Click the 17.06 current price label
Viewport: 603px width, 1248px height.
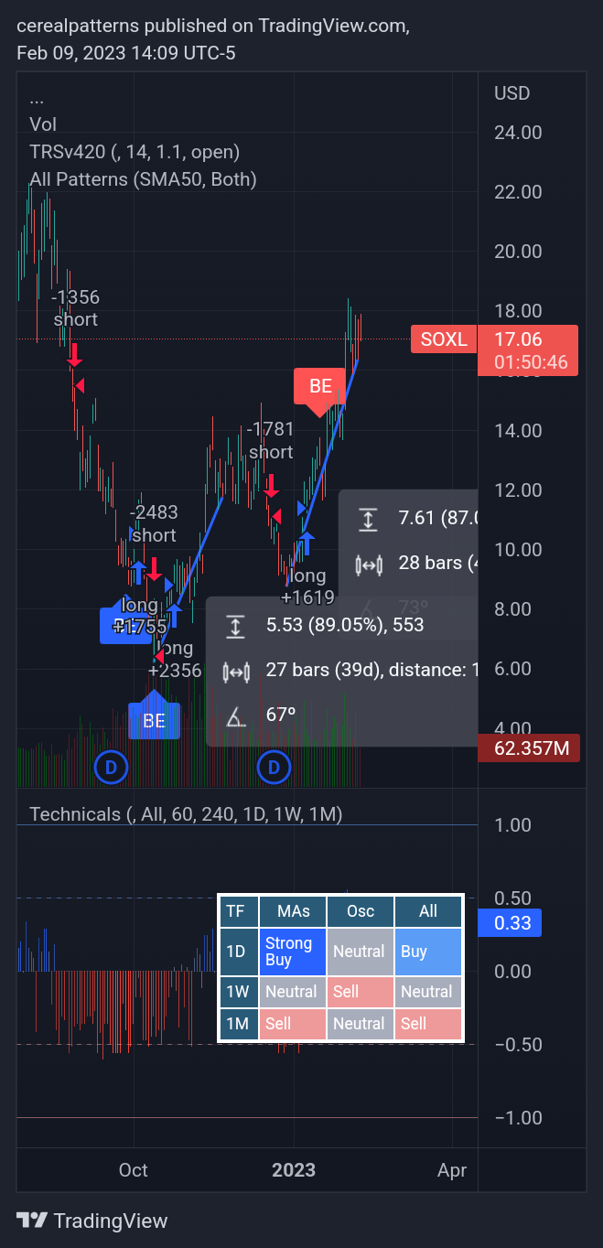528,339
